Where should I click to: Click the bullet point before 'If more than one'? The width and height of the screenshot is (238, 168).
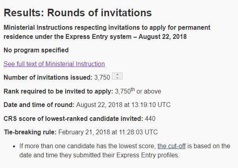14,146
